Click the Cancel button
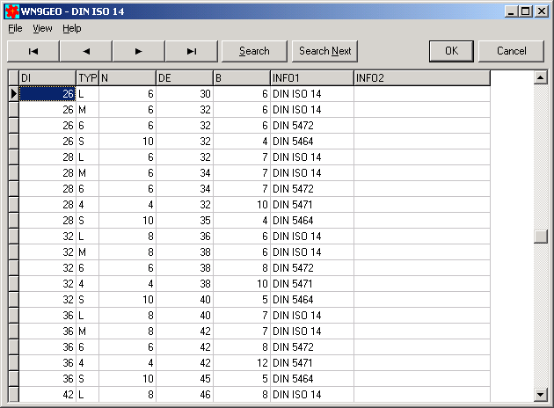This screenshot has width=554, height=408. click(511, 51)
